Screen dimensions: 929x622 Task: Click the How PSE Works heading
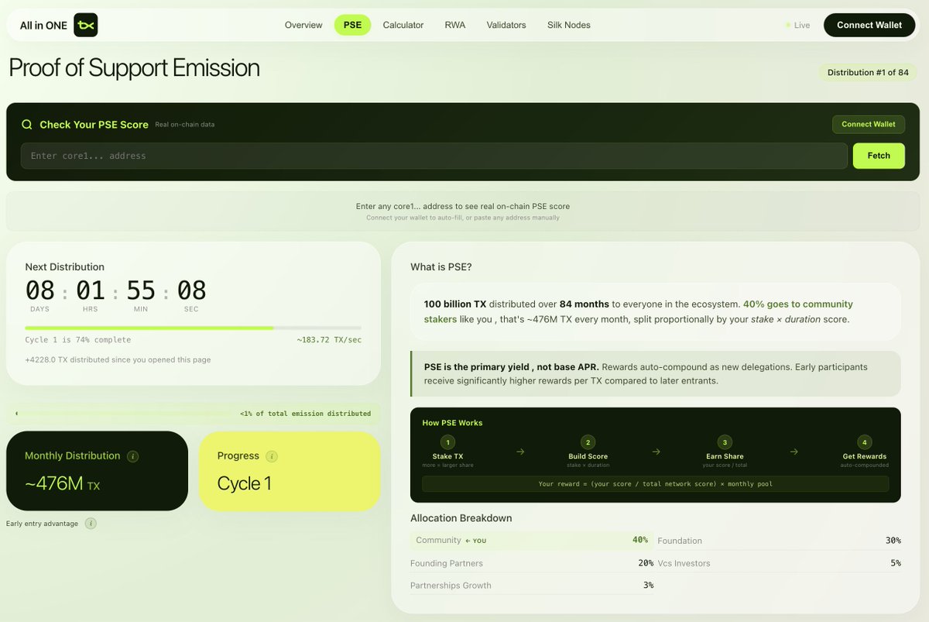click(x=452, y=423)
